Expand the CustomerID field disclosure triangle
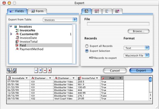 11,34
